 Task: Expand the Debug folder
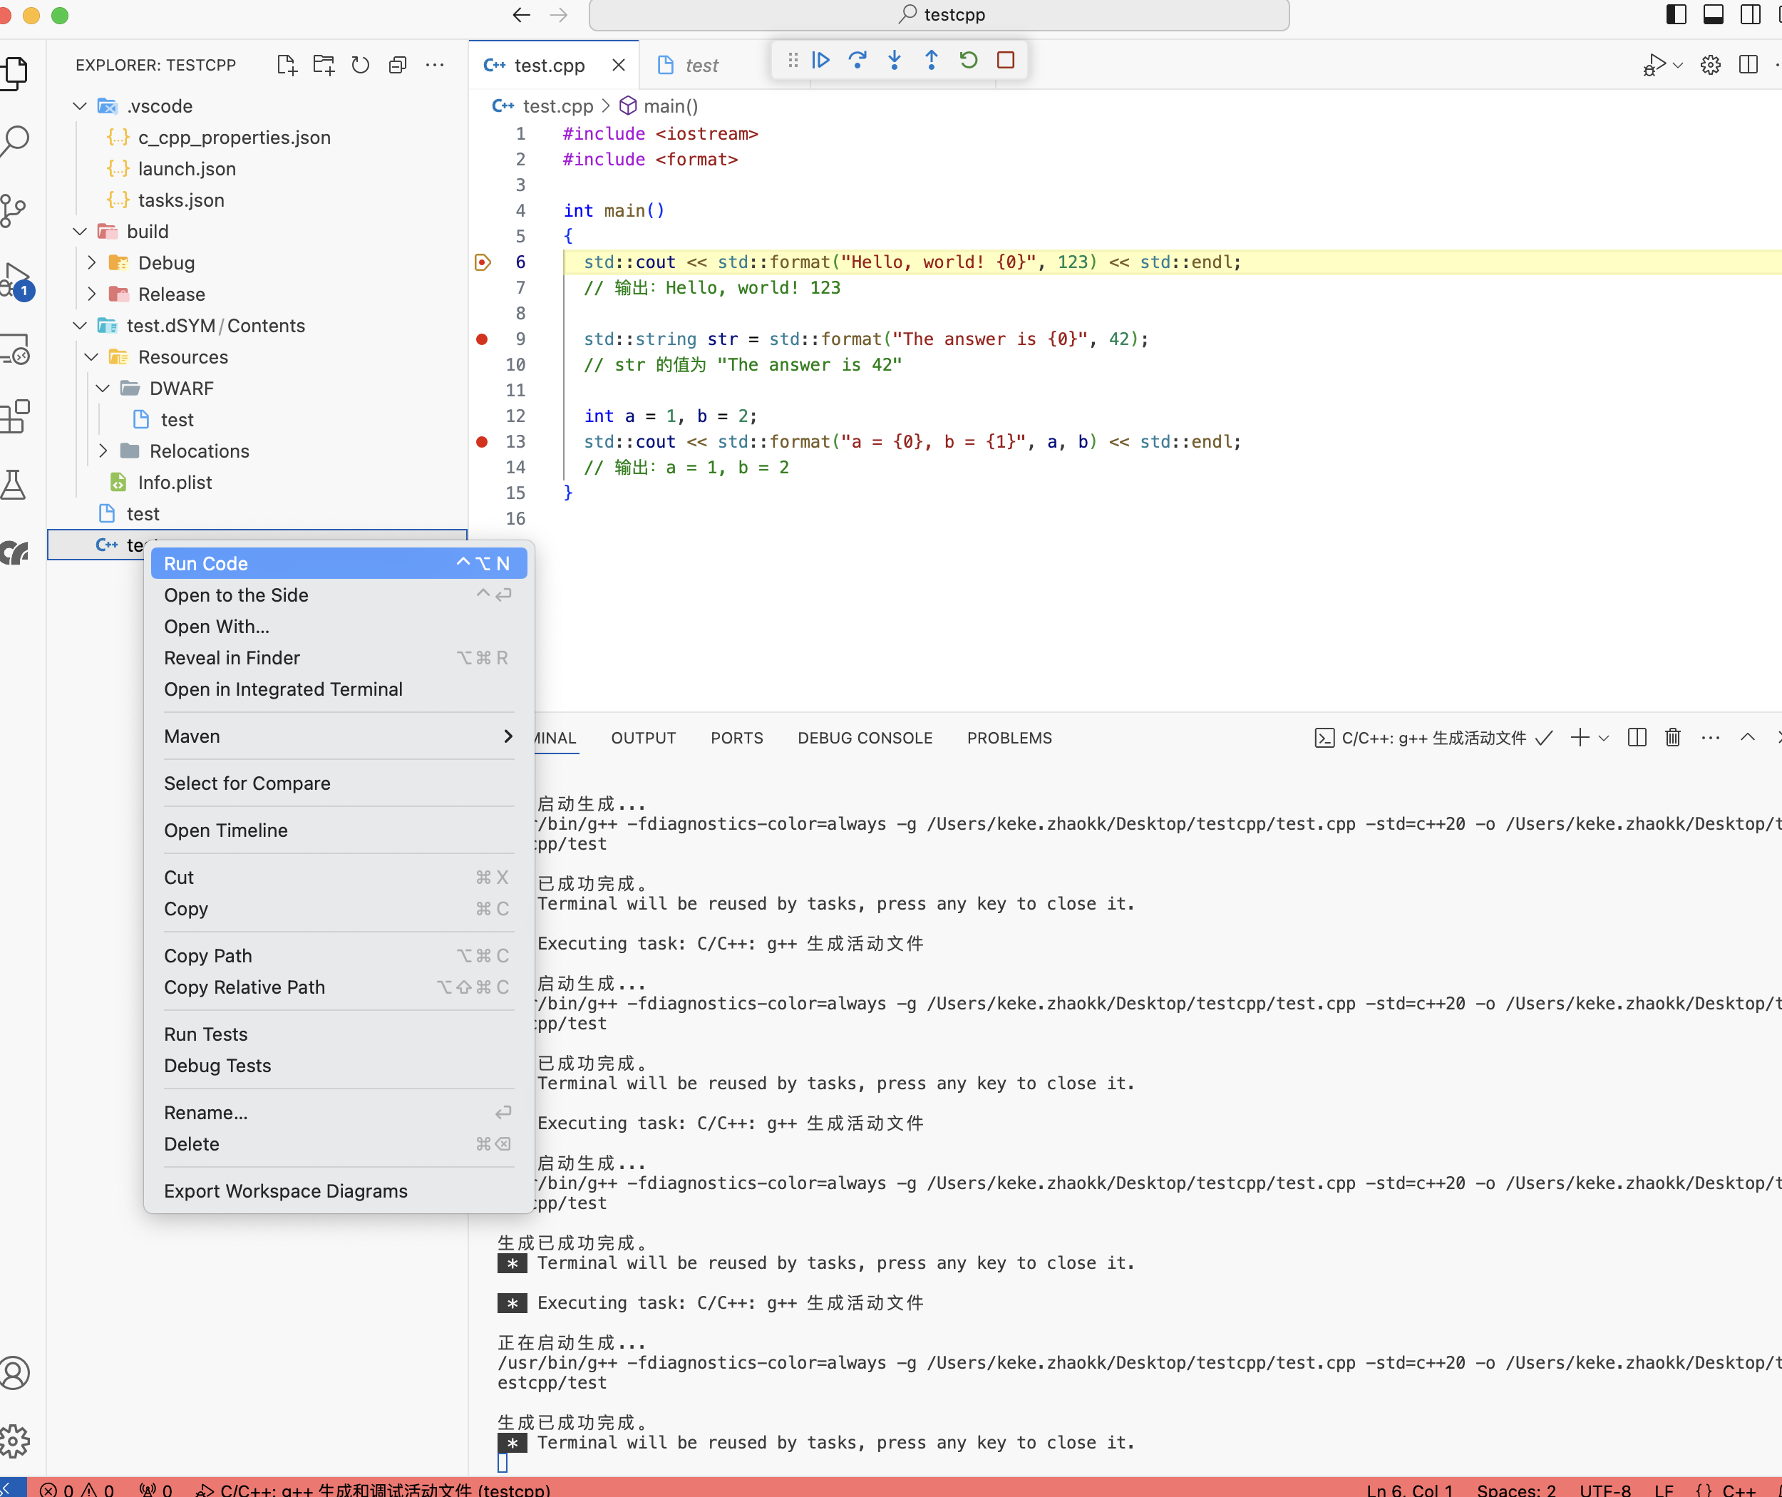tap(92, 263)
